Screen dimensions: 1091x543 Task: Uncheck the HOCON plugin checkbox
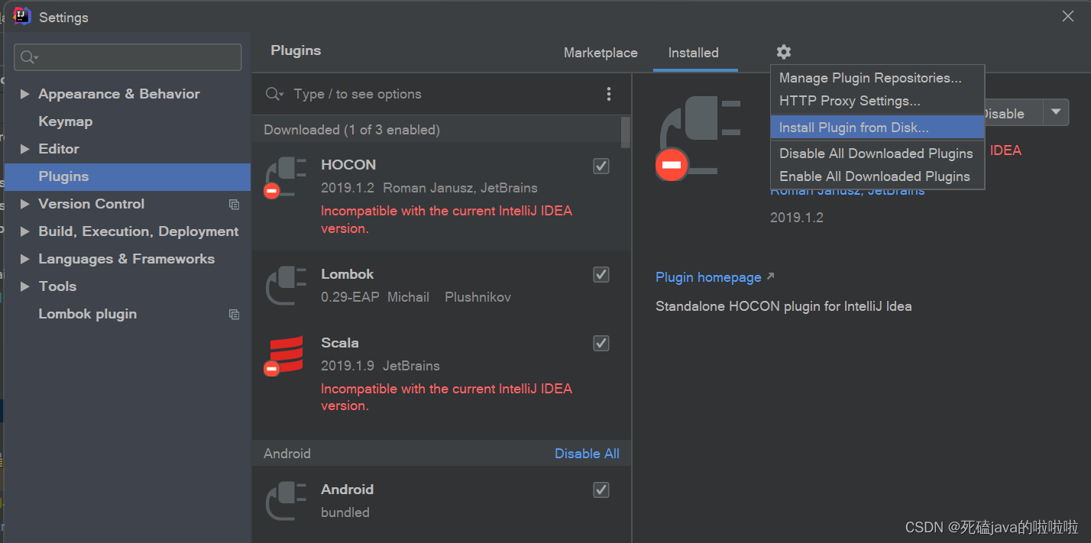click(x=601, y=166)
